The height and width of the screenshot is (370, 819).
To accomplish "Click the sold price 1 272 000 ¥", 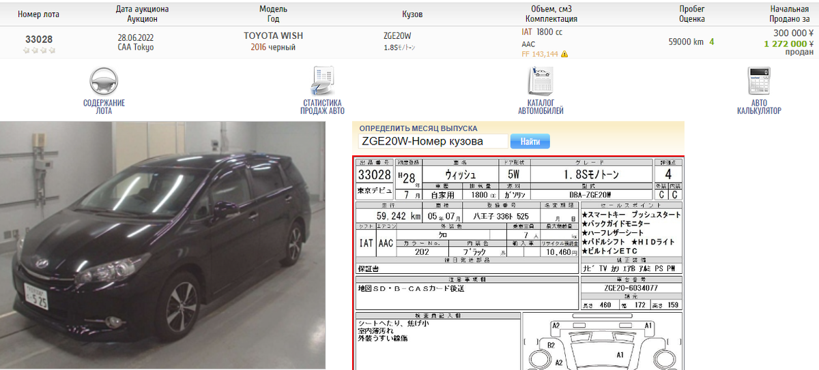I will pyautogui.click(x=789, y=43).
